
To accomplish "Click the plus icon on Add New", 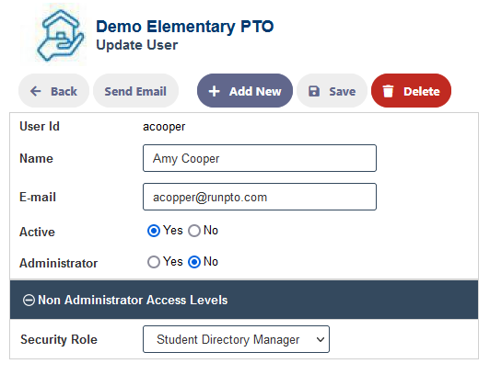I will tap(214, 91).
